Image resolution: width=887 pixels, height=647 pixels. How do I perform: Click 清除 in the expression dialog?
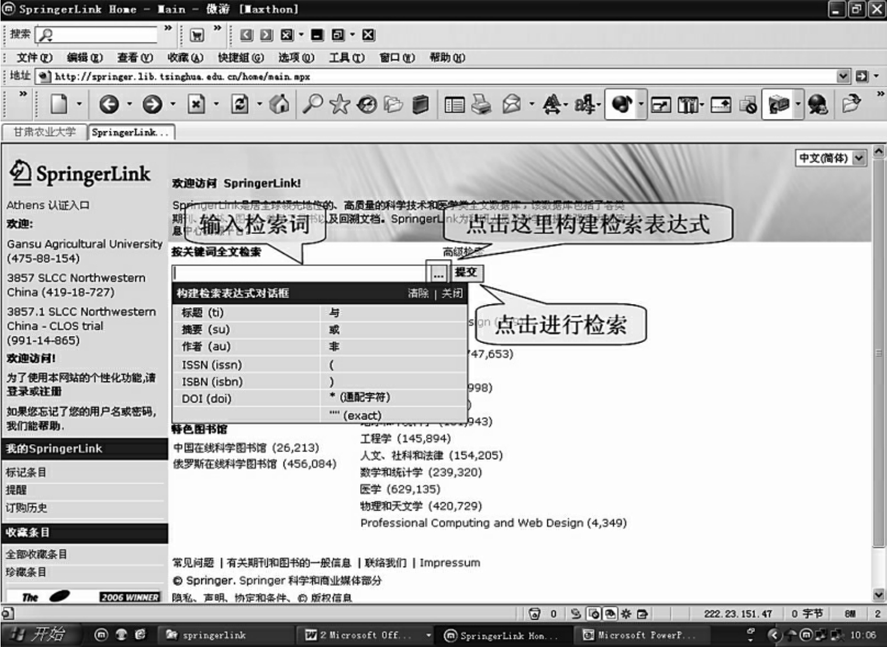(418, 293)
